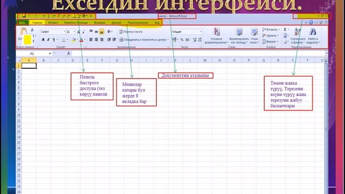This screenshot has width=345, height=194.
Task: Click Формат cells button
Action: [x=270, y=41]
